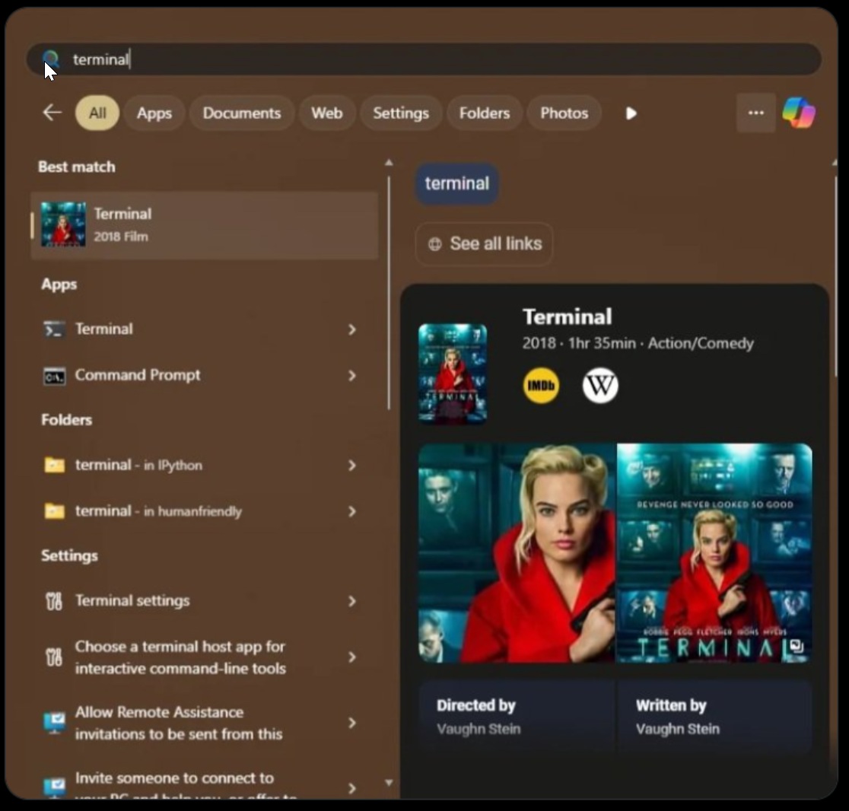The height and width of the screenshot is (811, 849).
Task: Switch to the Photos filter tab
Action: 564,113
